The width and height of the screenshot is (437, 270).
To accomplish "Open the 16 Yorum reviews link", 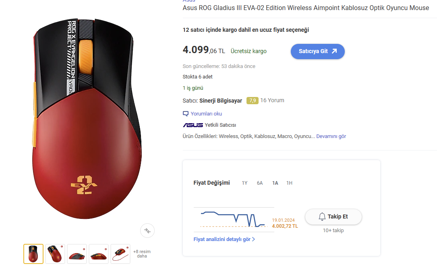I will point(272,101).
